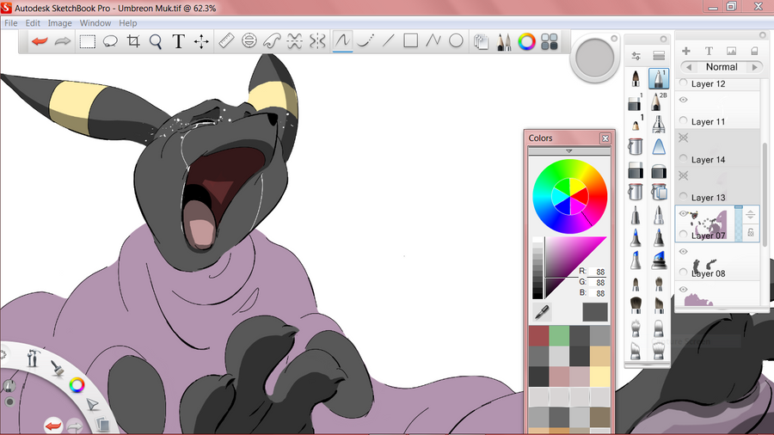Screen dimensions: 774x435
Task: Open color wheel in the corner lagoon
Action: pyautogui.click(x=77, y=384)
